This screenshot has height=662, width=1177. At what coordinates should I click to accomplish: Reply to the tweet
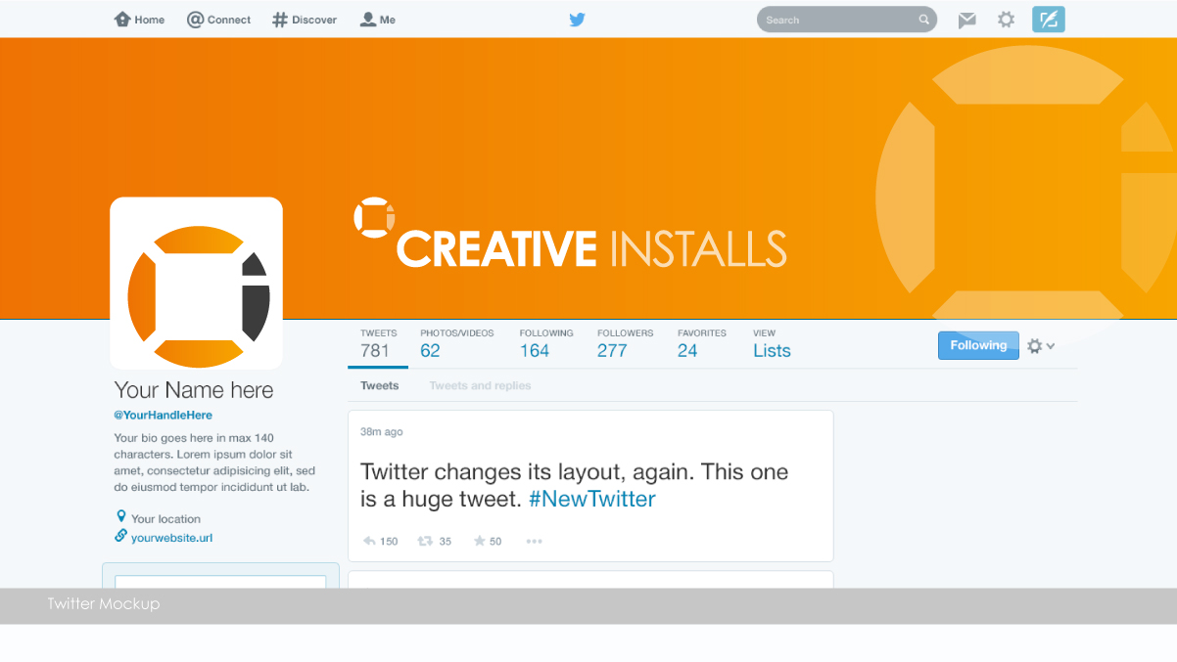380,541
